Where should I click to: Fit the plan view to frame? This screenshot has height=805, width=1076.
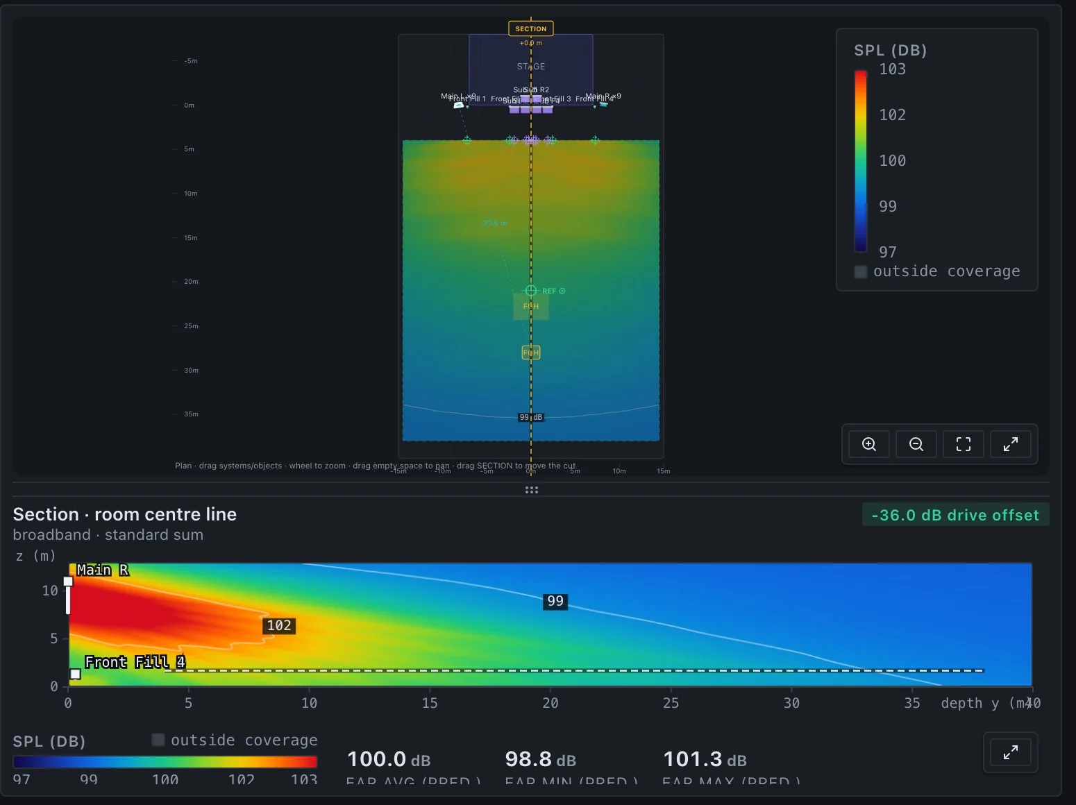[964, 444]
